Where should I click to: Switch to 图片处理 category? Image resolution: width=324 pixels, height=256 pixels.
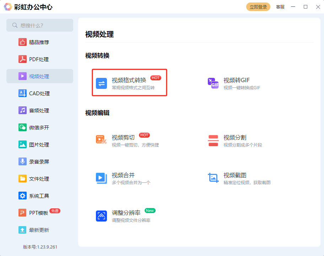[40, 145]
